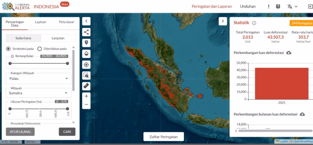Image resolution: width=313 pixels, height=145 pixels.
Task: Collapse the statistics panel arrow
Action: point(223,21)
